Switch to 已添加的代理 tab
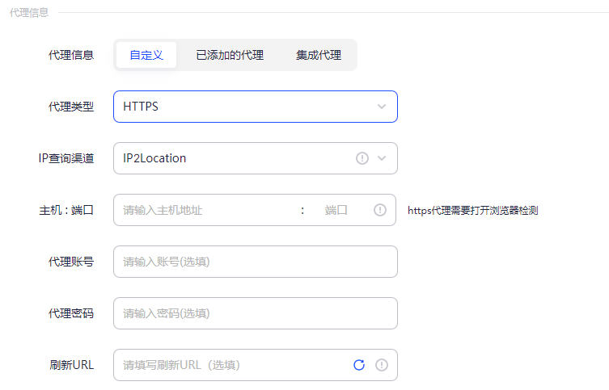Viewport: 609px width, 390px height. (230, 55)
